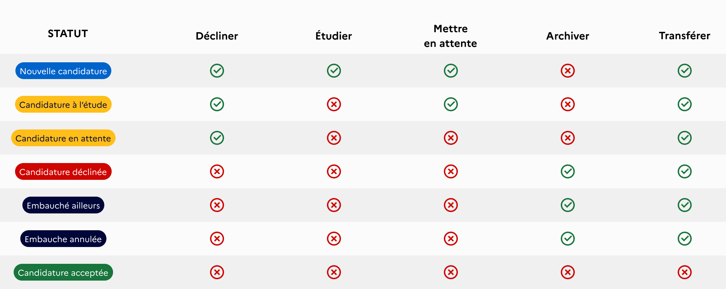This screenshot has width=726, height=289.
Task: Select the Candidature en attente badge
Action: click(x=63, y=138)
